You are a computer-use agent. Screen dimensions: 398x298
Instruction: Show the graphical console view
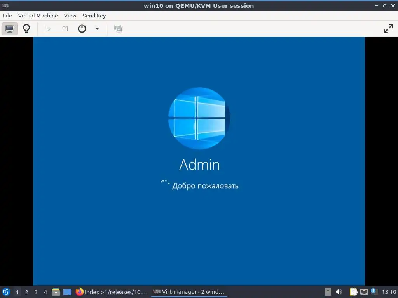10,29
